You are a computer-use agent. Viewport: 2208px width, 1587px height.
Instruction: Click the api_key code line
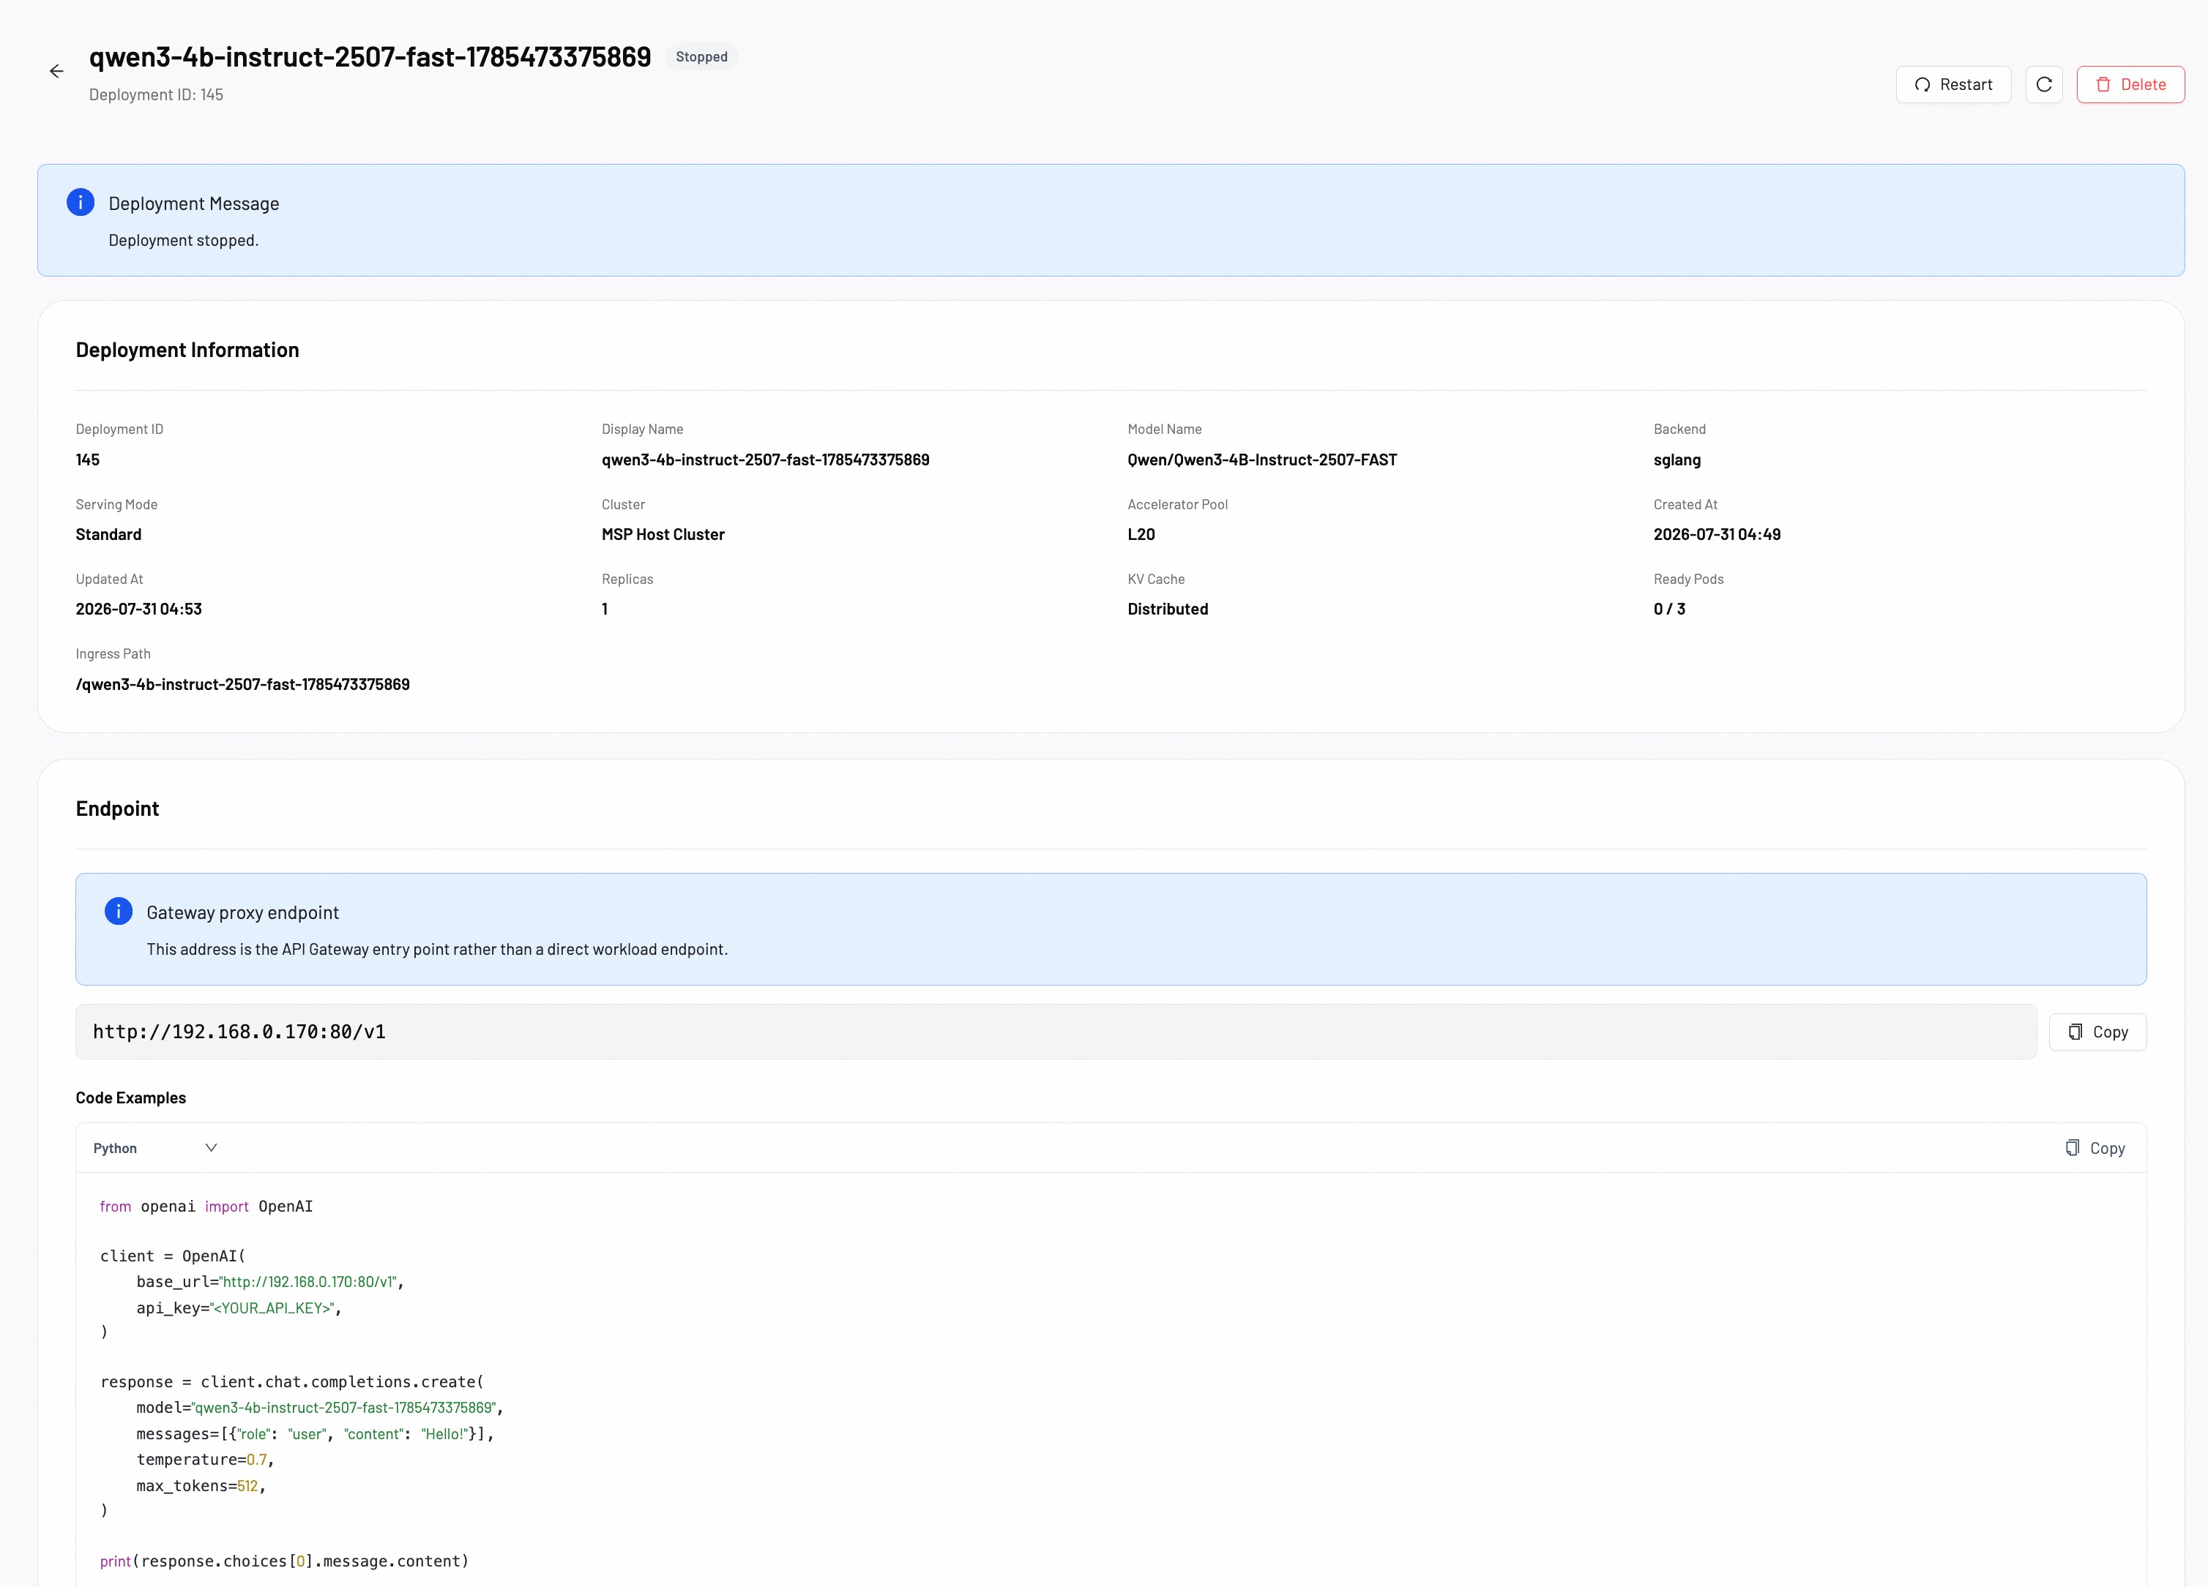coord(239,1308)
